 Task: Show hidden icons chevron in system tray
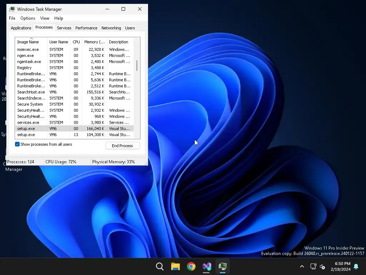[x=302, y=266]
